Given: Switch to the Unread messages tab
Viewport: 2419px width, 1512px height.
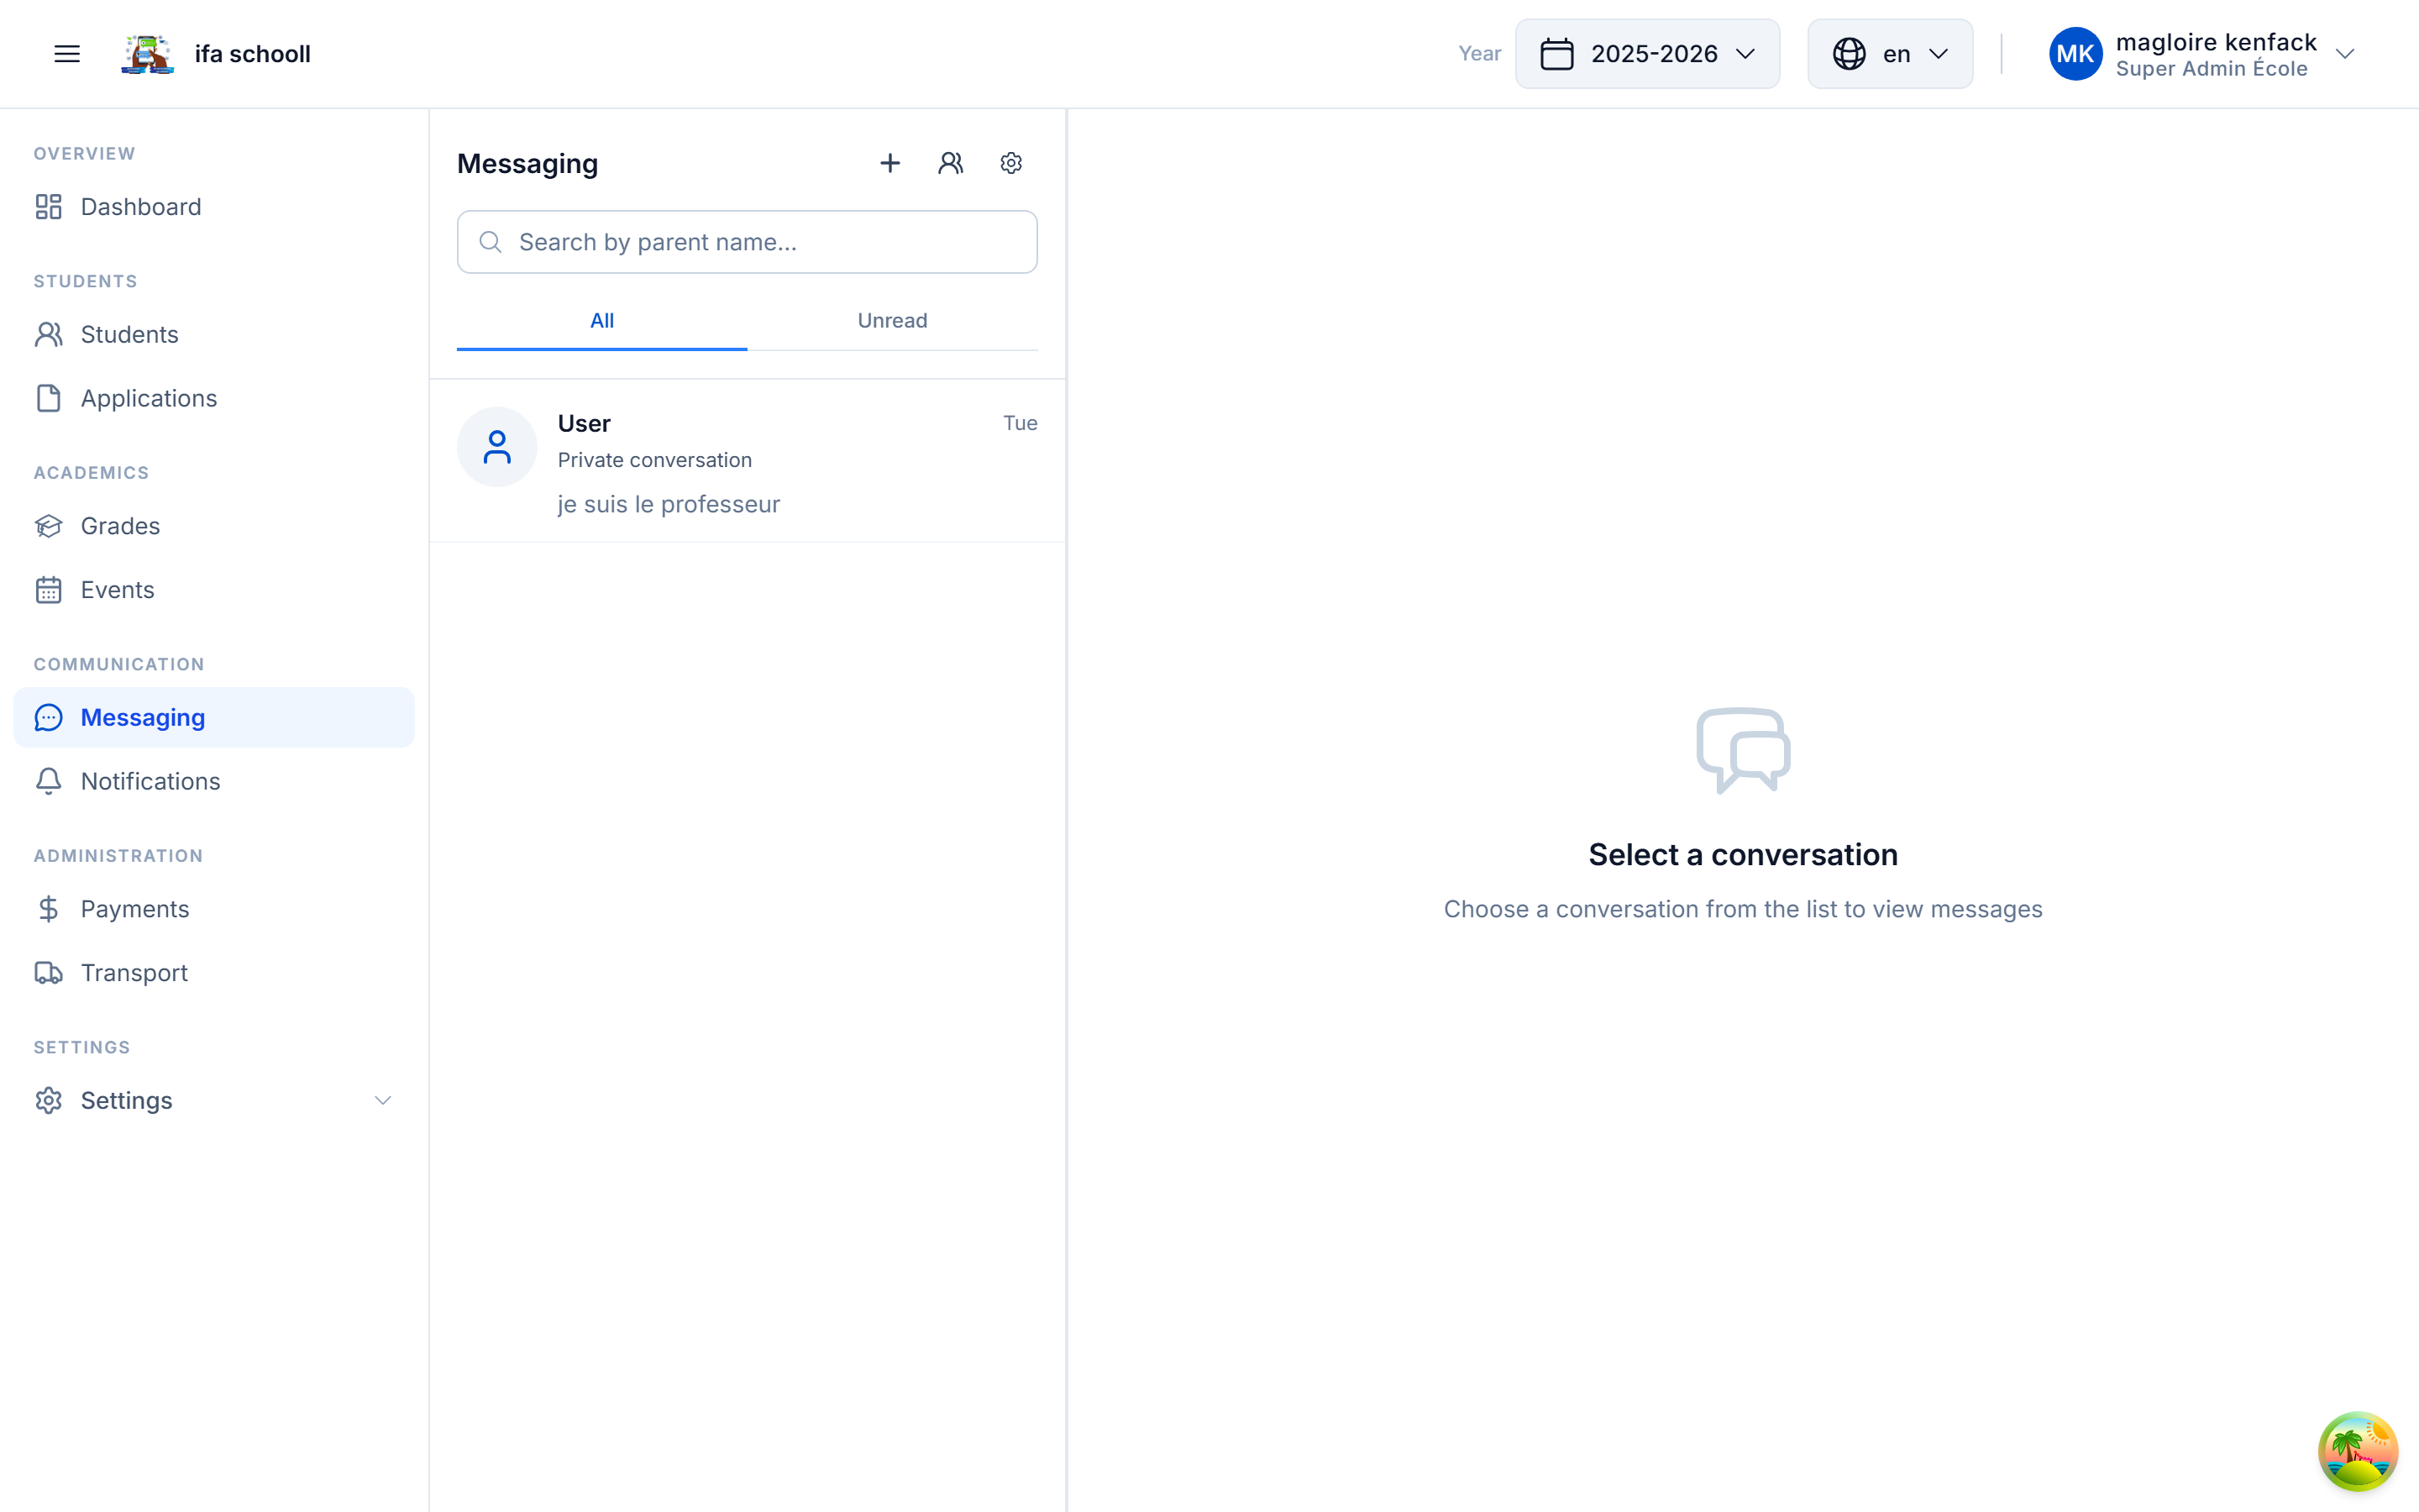Looking at the screenshot, I should (892, 320).
